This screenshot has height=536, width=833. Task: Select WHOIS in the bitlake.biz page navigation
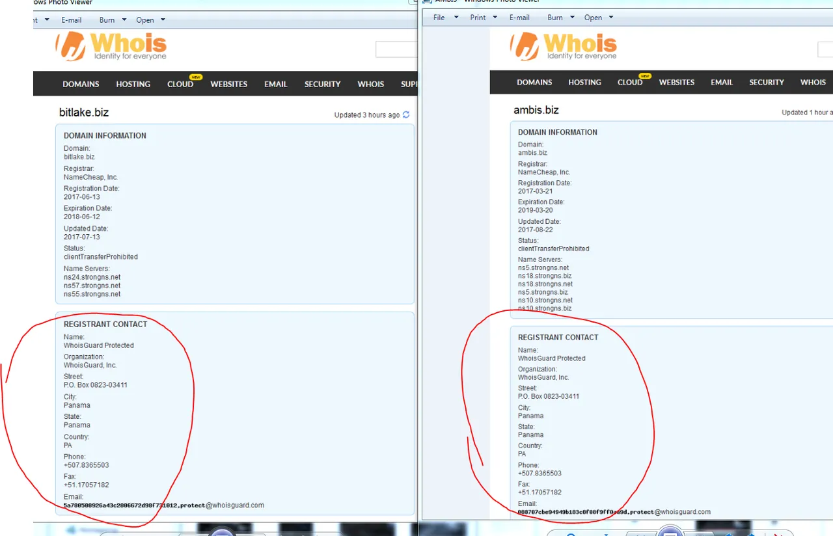point(370,84)
